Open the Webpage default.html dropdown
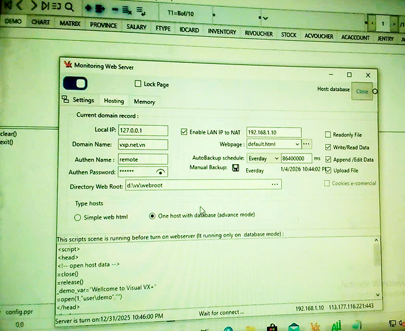The image size is (405, 331). [x=297, y=144]
